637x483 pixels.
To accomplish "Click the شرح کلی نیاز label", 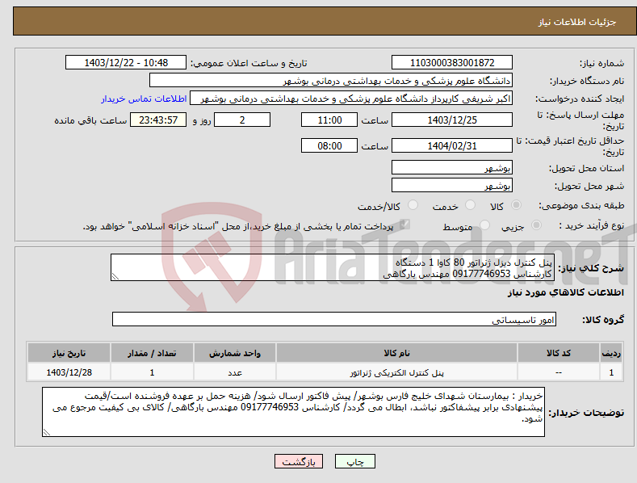I will tap(591, 268).
